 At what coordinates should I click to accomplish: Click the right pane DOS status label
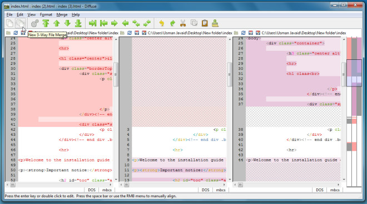point(320,190)
